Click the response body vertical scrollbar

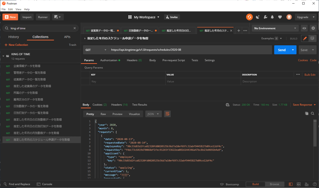315,133
